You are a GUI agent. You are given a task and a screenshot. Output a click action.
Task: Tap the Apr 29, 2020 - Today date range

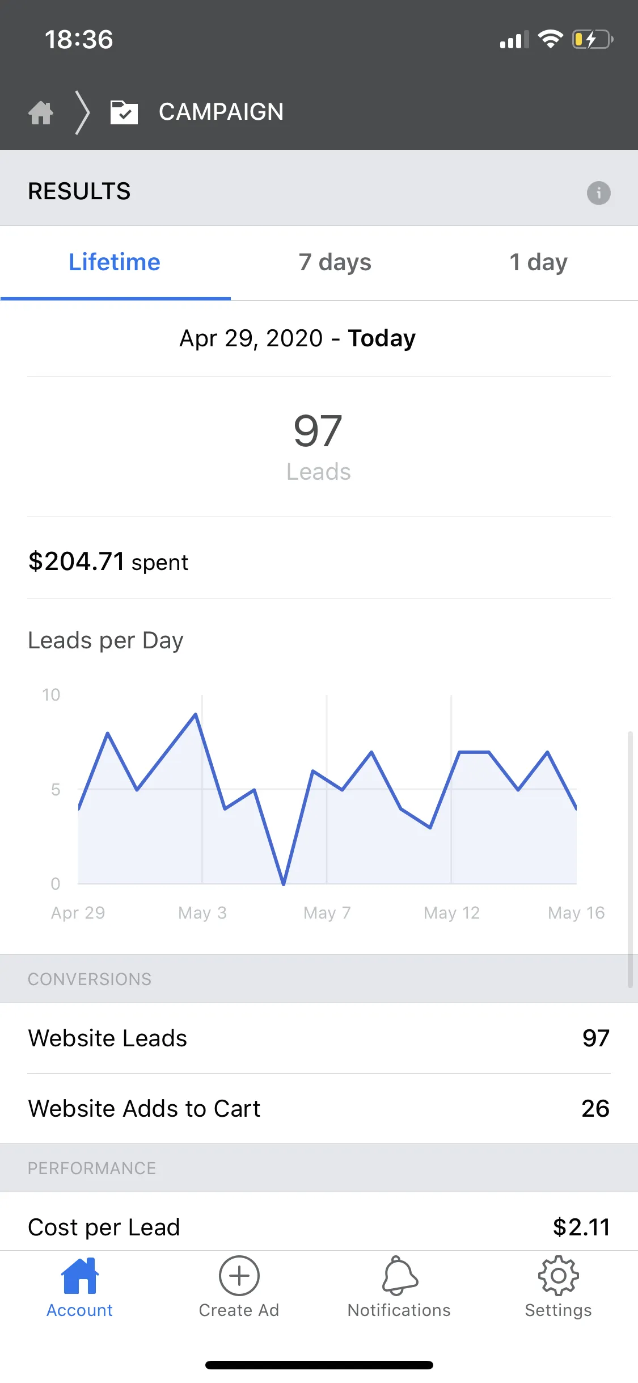(x=298, y=338)
